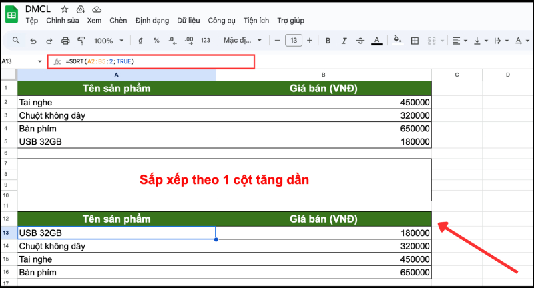534x288 pixels.
Task: Open vertical align dropdown
Action: pyautogui.click(x=481, y=41)
